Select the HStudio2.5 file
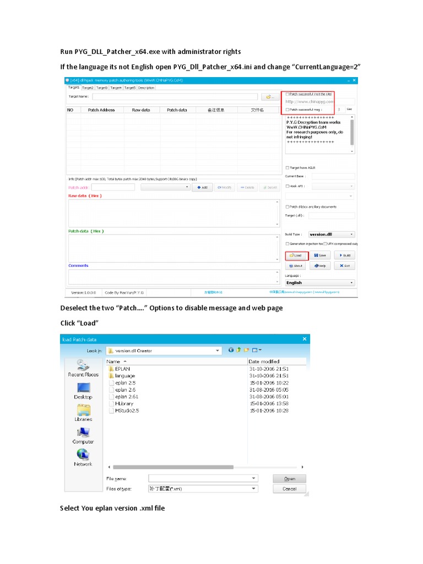 pos(124,411)
